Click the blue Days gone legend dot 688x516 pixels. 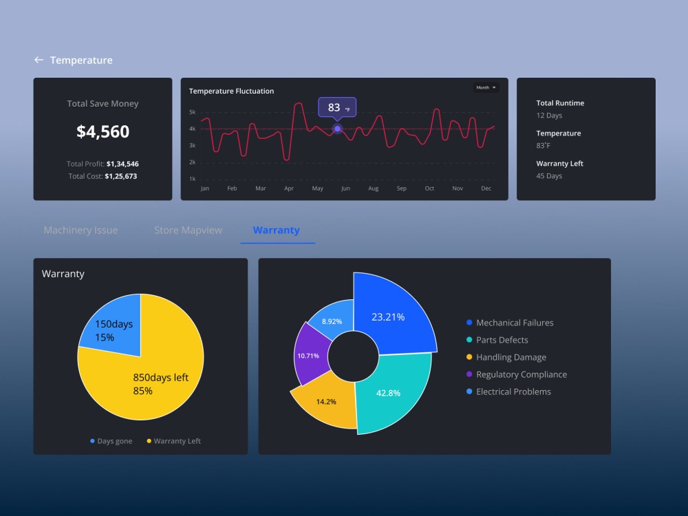92,440
